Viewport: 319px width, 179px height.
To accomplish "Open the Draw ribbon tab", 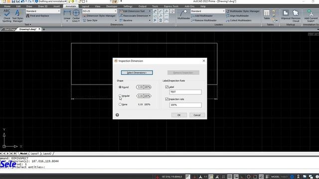I will [29, 6].
